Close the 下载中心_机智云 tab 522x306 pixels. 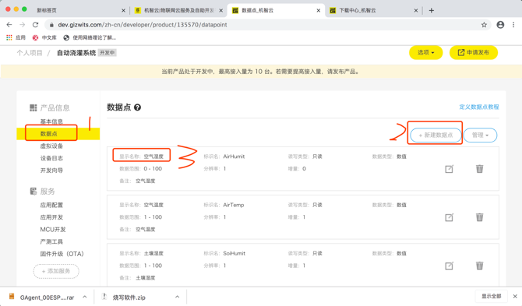[416, 10]
